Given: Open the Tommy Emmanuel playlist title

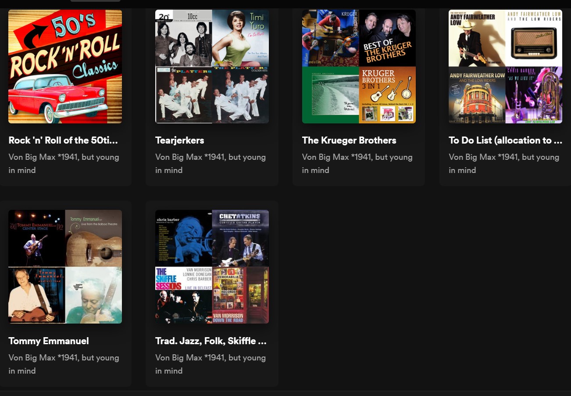Looking at the screenshot, I should pyautogui.click(x=48, y=341).
